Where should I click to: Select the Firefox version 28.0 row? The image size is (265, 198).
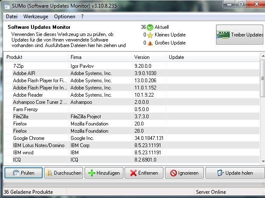click(131, 131)
